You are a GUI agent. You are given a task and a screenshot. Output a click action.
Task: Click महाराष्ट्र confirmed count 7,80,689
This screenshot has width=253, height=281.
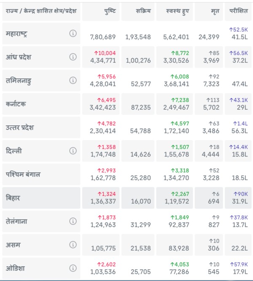102,37
